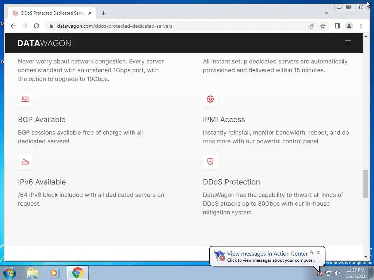374x280 pixels.
Task: Click the DDoS Protection heading
Action: pyautogui.click(x=231, y=182)
